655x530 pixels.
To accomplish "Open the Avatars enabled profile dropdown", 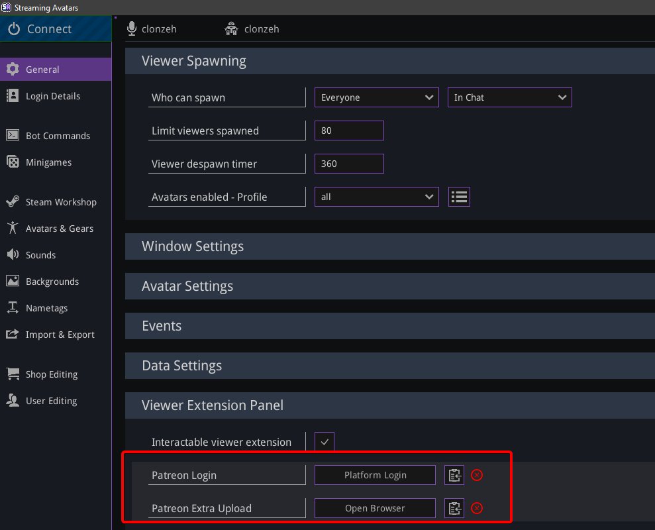I will point(376,197).
